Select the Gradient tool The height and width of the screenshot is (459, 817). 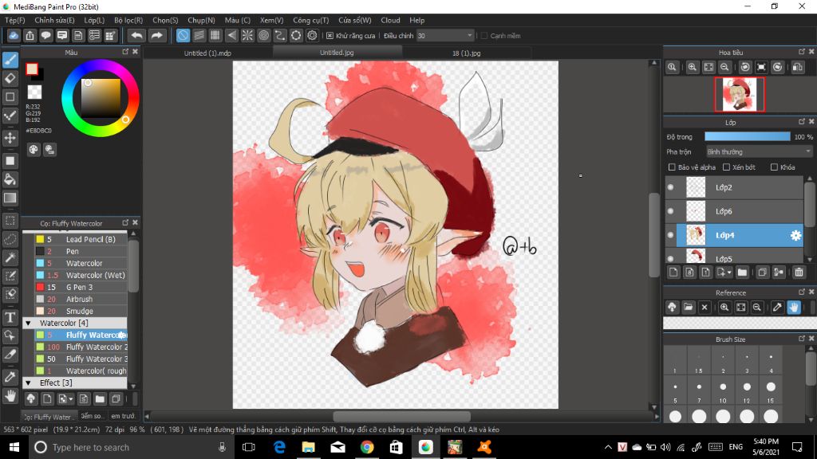(x=10, y=198)
